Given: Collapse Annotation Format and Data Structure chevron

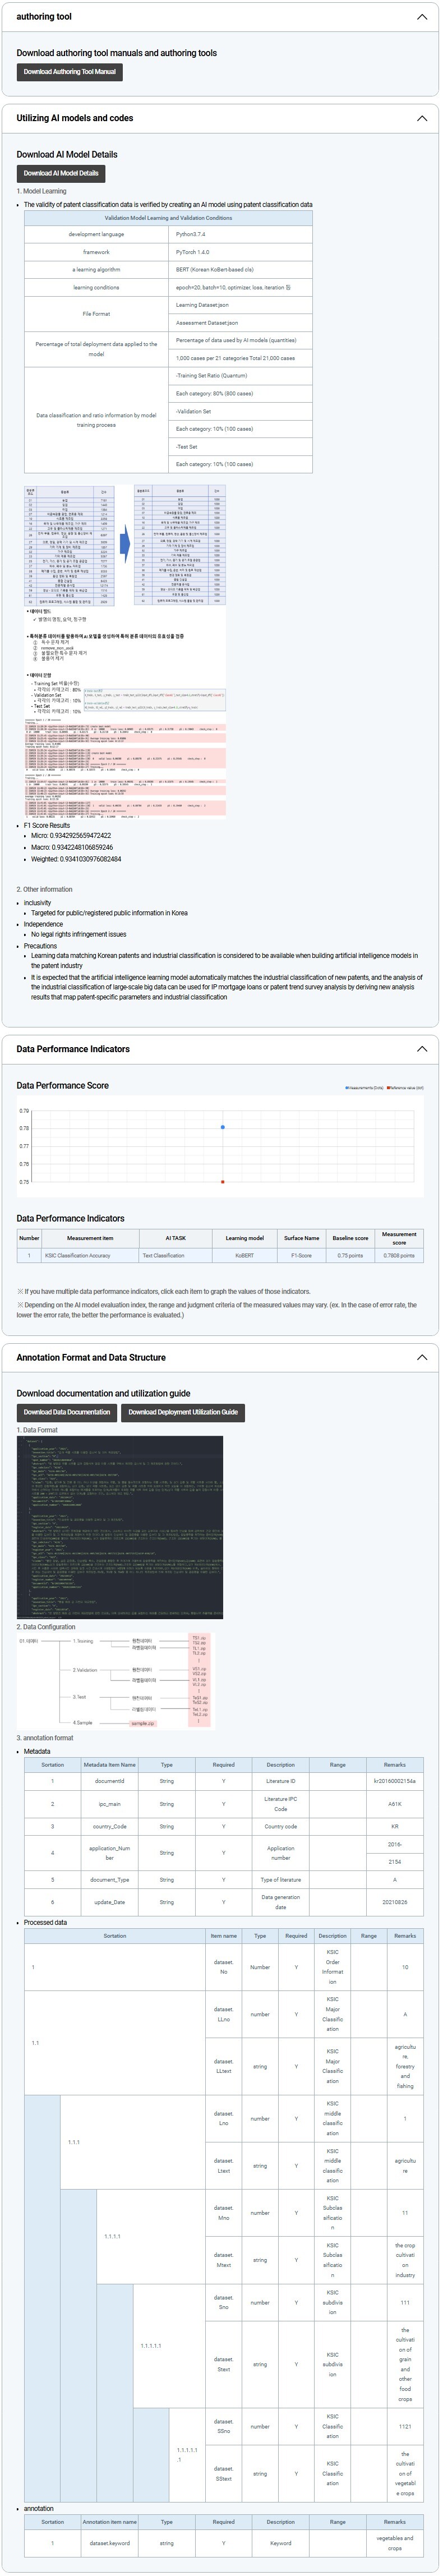Looking at the screenshot, I should click(x=421, y=1357).
